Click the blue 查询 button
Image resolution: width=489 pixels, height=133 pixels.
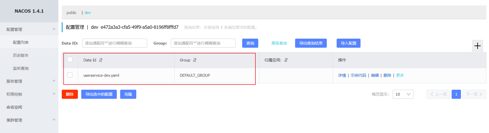coord(250,43)
